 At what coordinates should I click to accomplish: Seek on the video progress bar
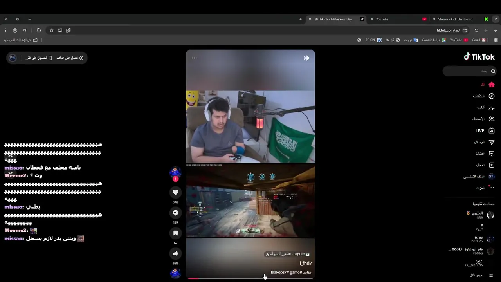250,278
